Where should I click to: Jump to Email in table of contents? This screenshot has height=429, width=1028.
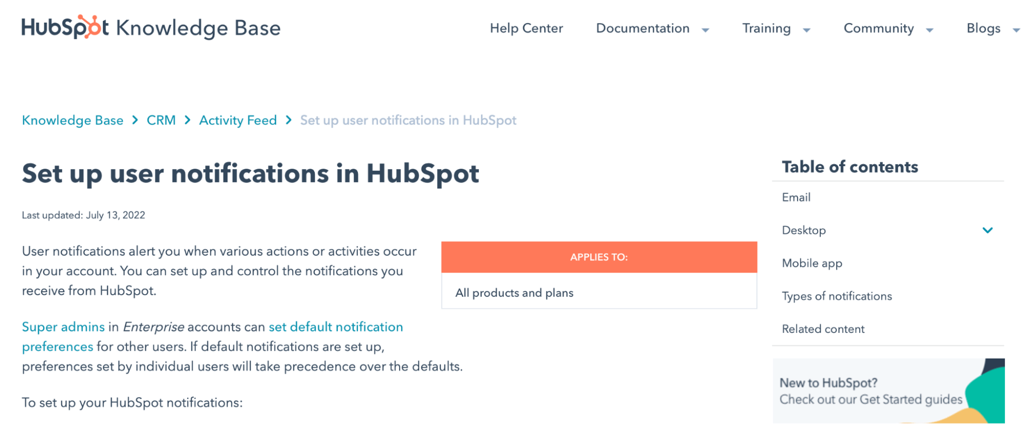[x=796, y=198]
